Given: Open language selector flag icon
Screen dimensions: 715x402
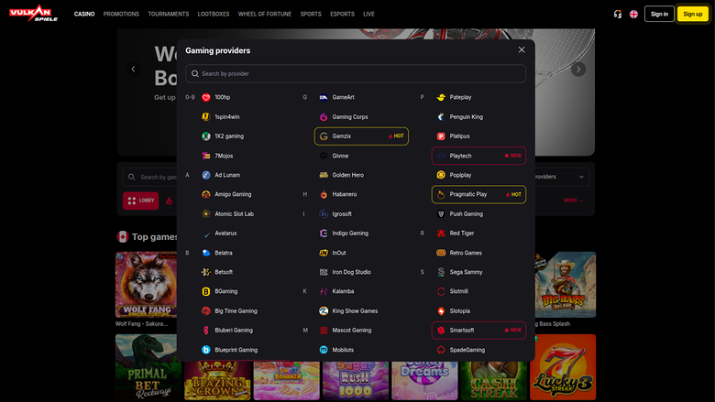Looking at the screenshot, I should click(x=633, y=14).
